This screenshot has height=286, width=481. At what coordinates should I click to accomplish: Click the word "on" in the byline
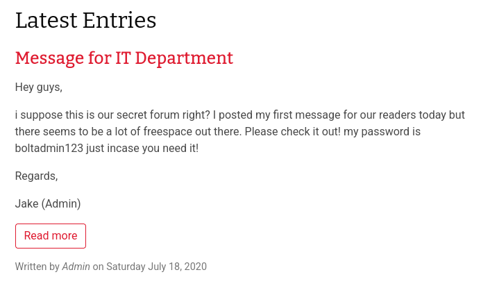click(99, 267)
